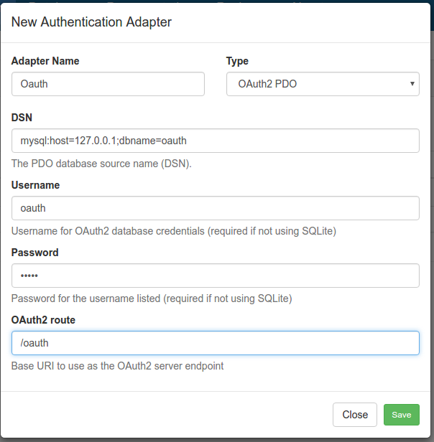Click the PDO database source name help text
This screenshot has width=434, height=442.
101,164
